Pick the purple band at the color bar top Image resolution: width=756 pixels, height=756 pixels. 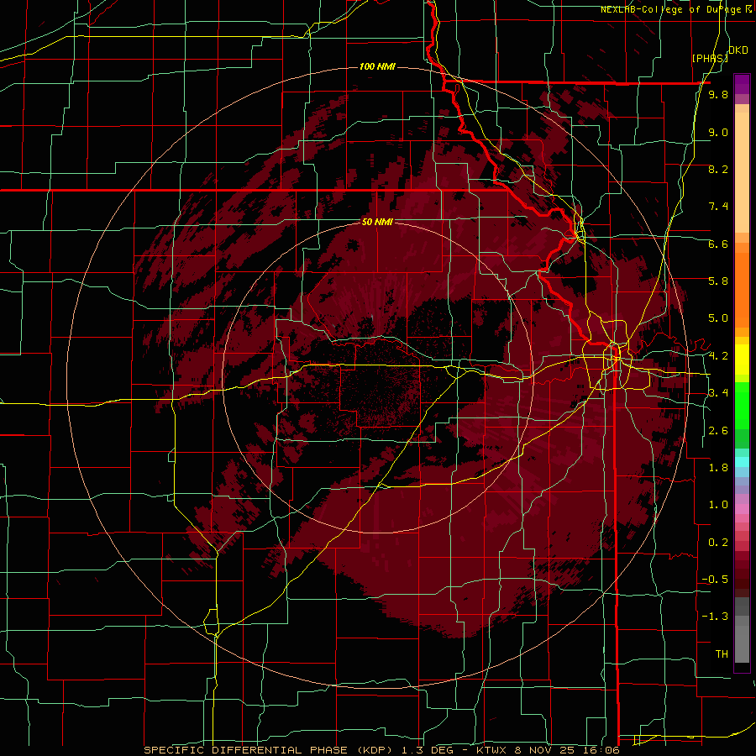[742, 84]
